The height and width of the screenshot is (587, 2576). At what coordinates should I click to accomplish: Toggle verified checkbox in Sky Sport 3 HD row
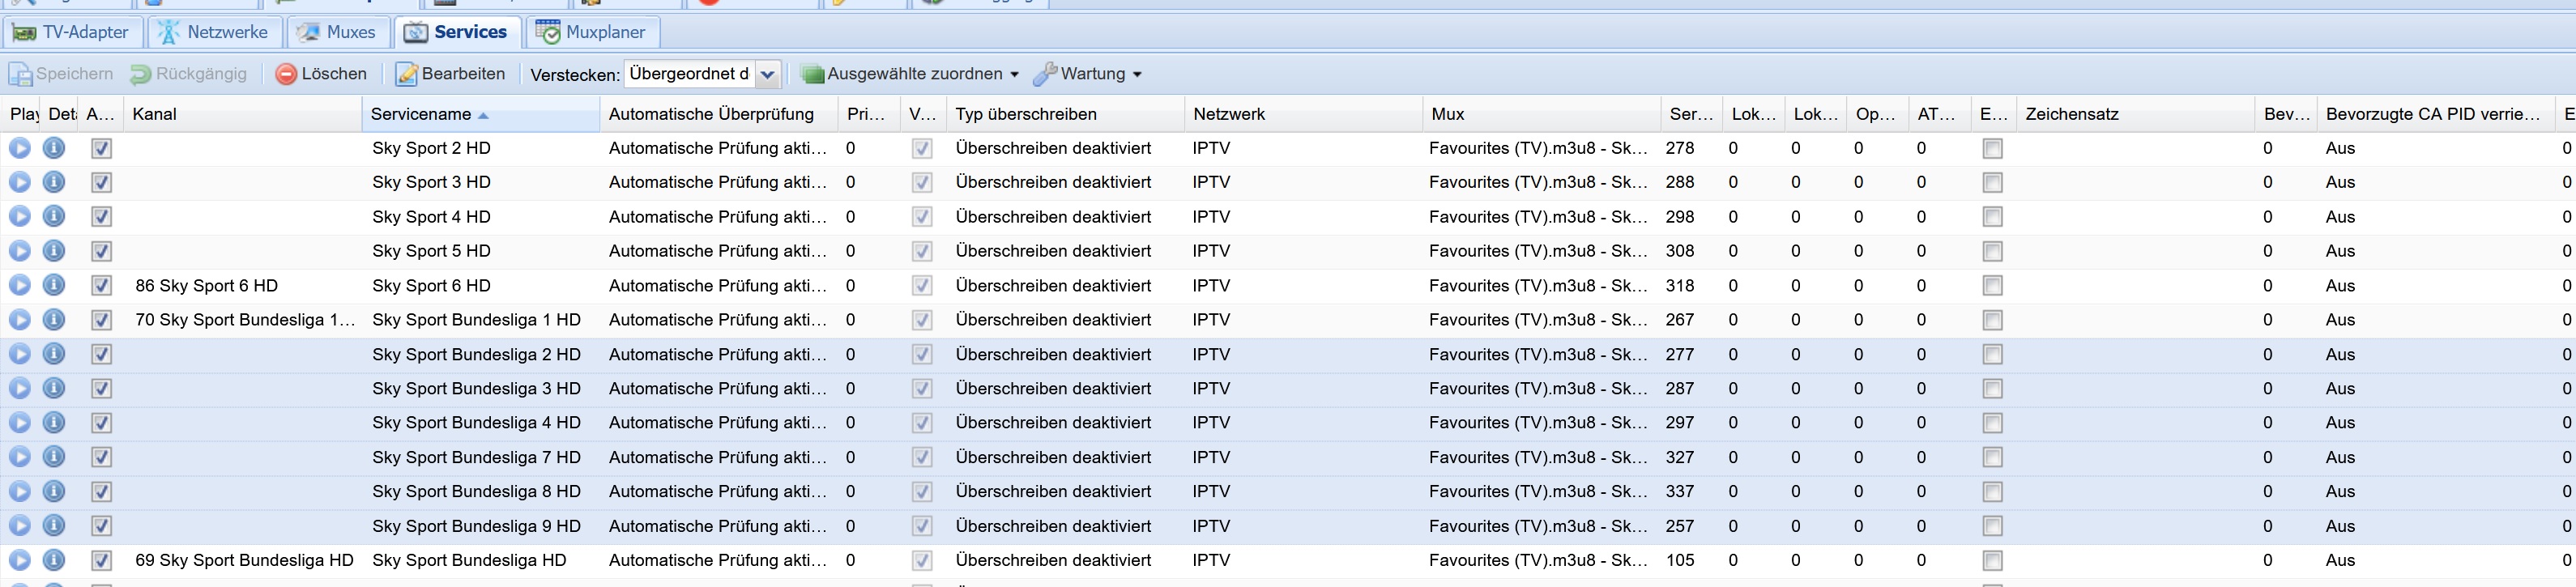tap(922, 182)
